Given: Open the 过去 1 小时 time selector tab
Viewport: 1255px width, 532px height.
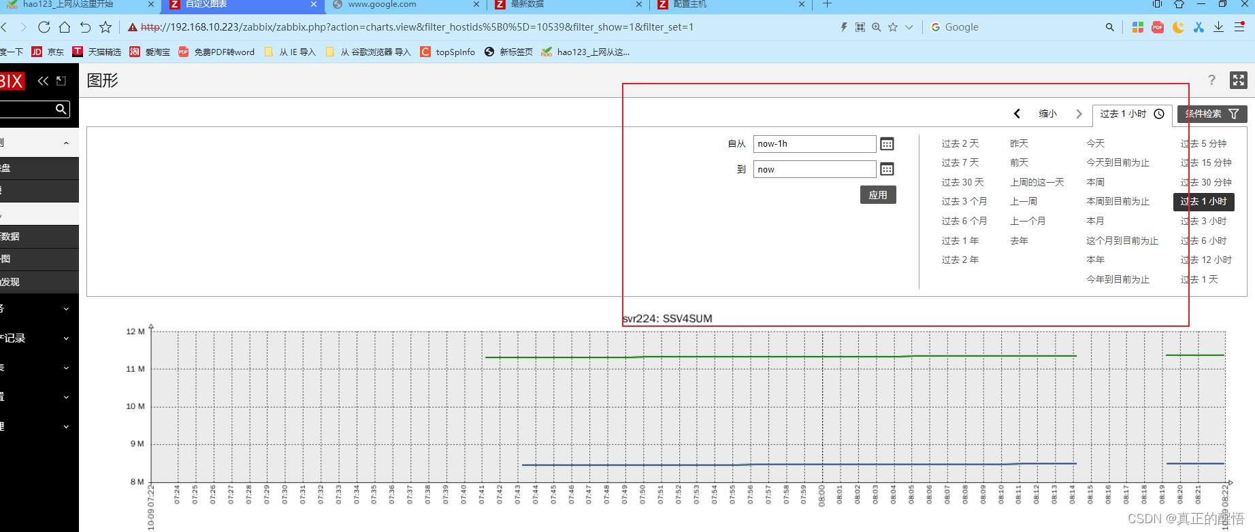Looking at the screenshot, I should tap(1132, 114).
